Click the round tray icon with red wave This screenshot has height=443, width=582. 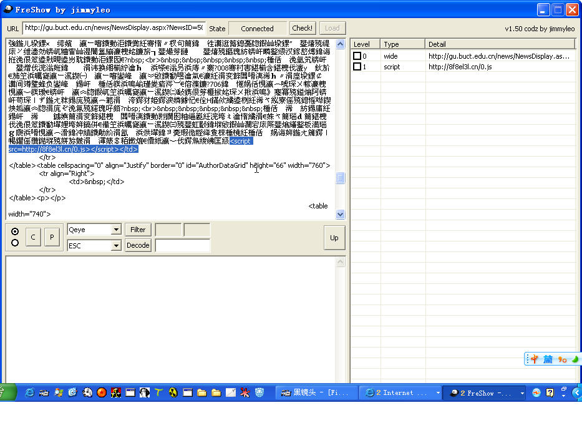coord(536,393)
